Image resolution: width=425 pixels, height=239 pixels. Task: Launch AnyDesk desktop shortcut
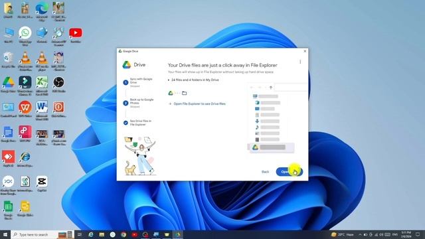[x=8, y=159]
